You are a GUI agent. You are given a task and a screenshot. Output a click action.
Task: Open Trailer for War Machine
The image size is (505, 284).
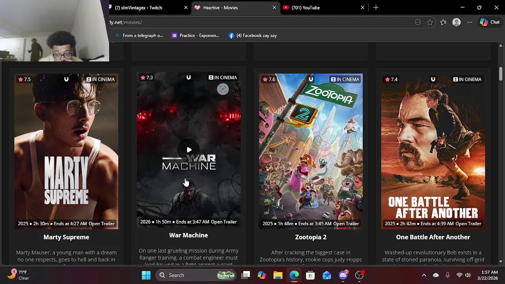224,222
